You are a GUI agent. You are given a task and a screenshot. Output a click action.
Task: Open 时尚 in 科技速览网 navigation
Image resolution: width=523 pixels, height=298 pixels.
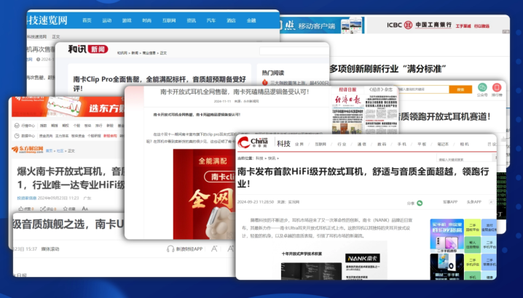(x=146, y=20)
